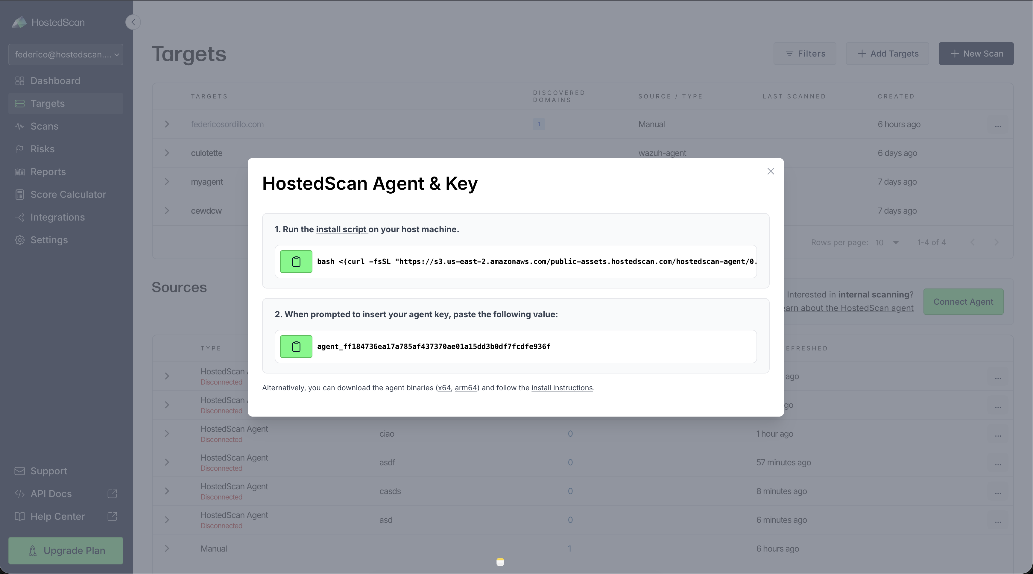This screenshot has height=574, width=1033.
Task: Copy the install script command
Action: (296, 262)
